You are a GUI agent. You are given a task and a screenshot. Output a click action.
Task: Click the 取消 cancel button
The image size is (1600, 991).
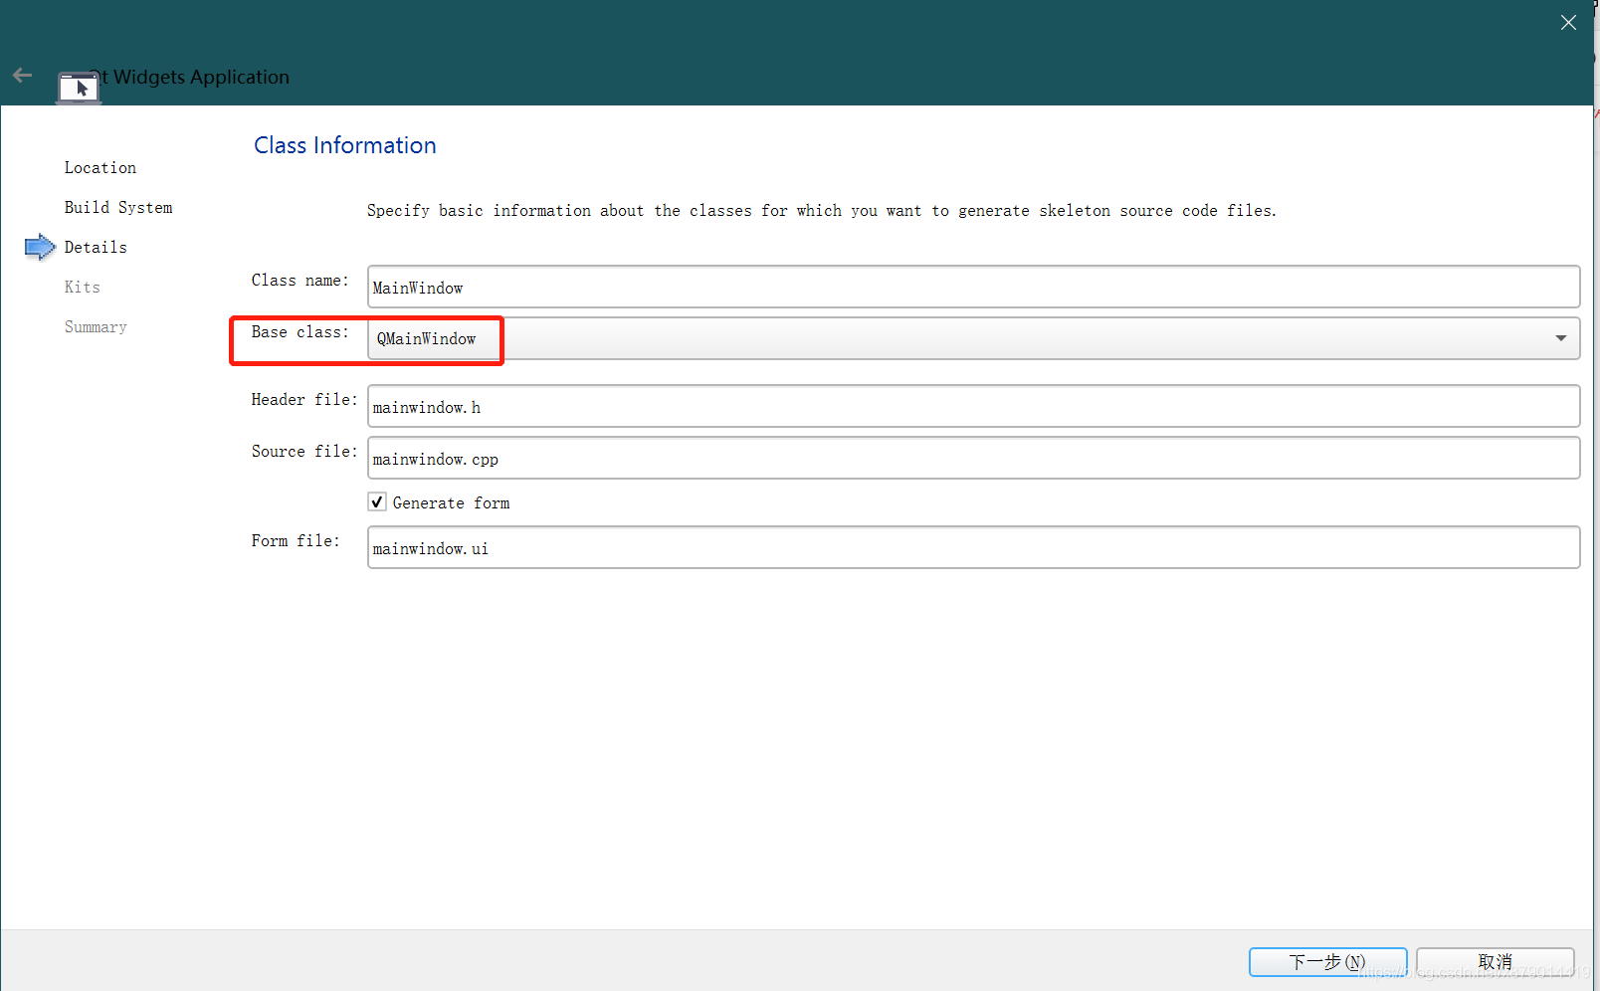tap(1495, 962)
